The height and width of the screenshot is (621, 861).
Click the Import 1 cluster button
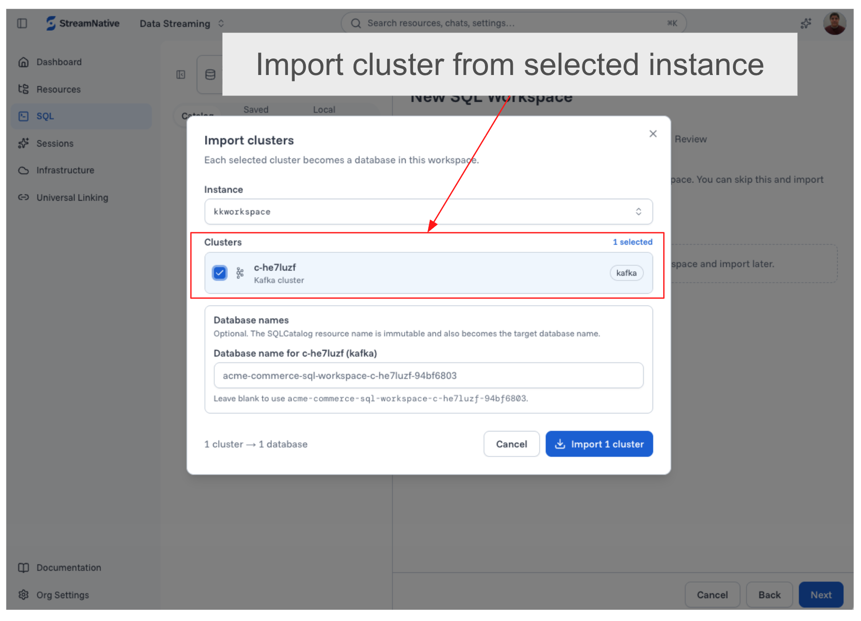point(599,444)
